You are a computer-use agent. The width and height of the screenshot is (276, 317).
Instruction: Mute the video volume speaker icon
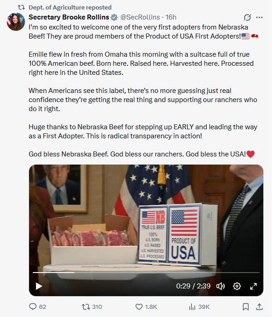click(x=221, y=286)
